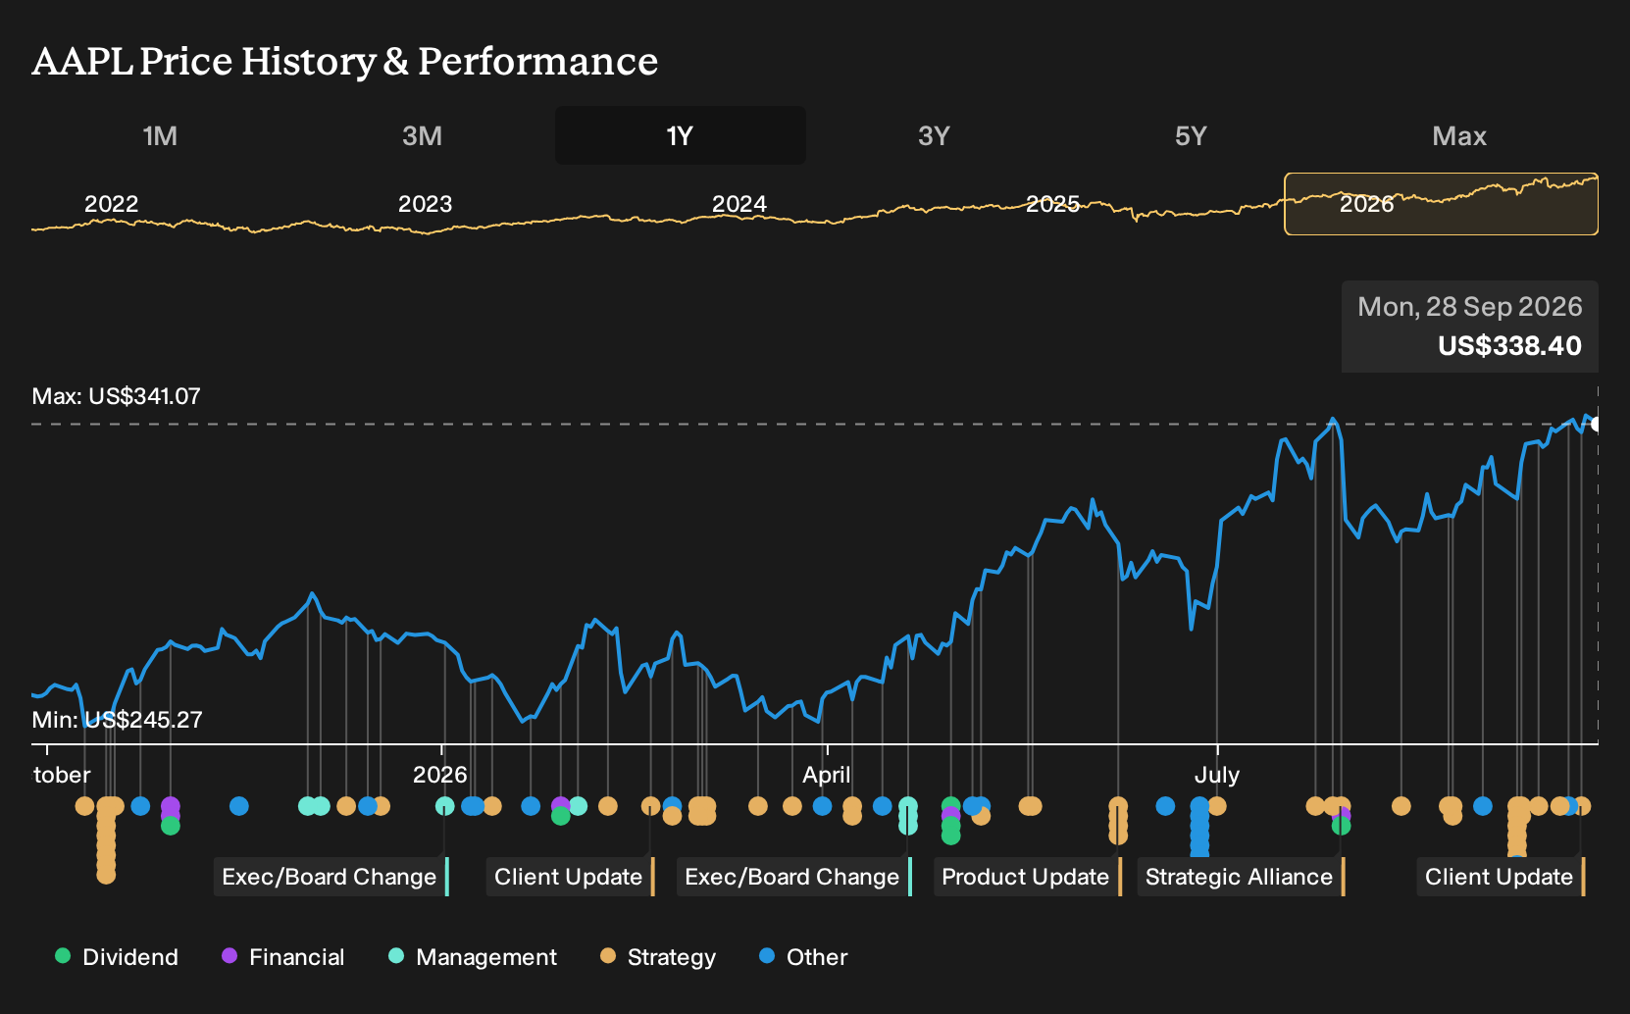Select the 3M time range tab

click(422, 135)
